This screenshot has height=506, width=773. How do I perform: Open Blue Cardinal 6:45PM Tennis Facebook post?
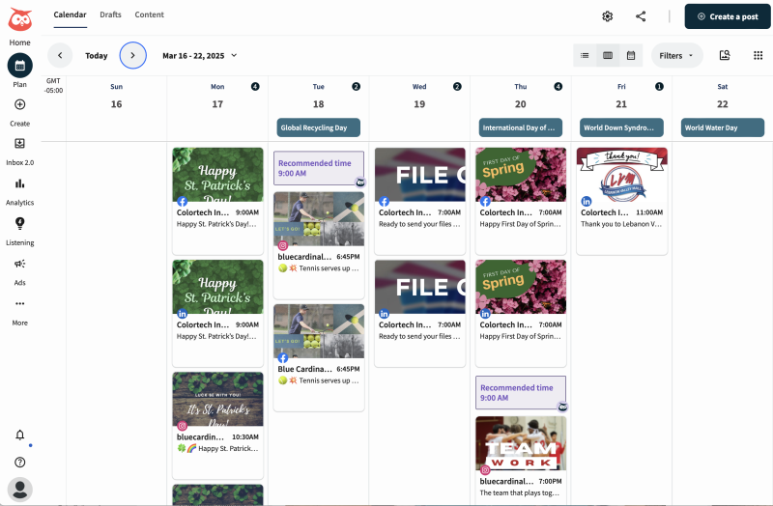(319, 357)
